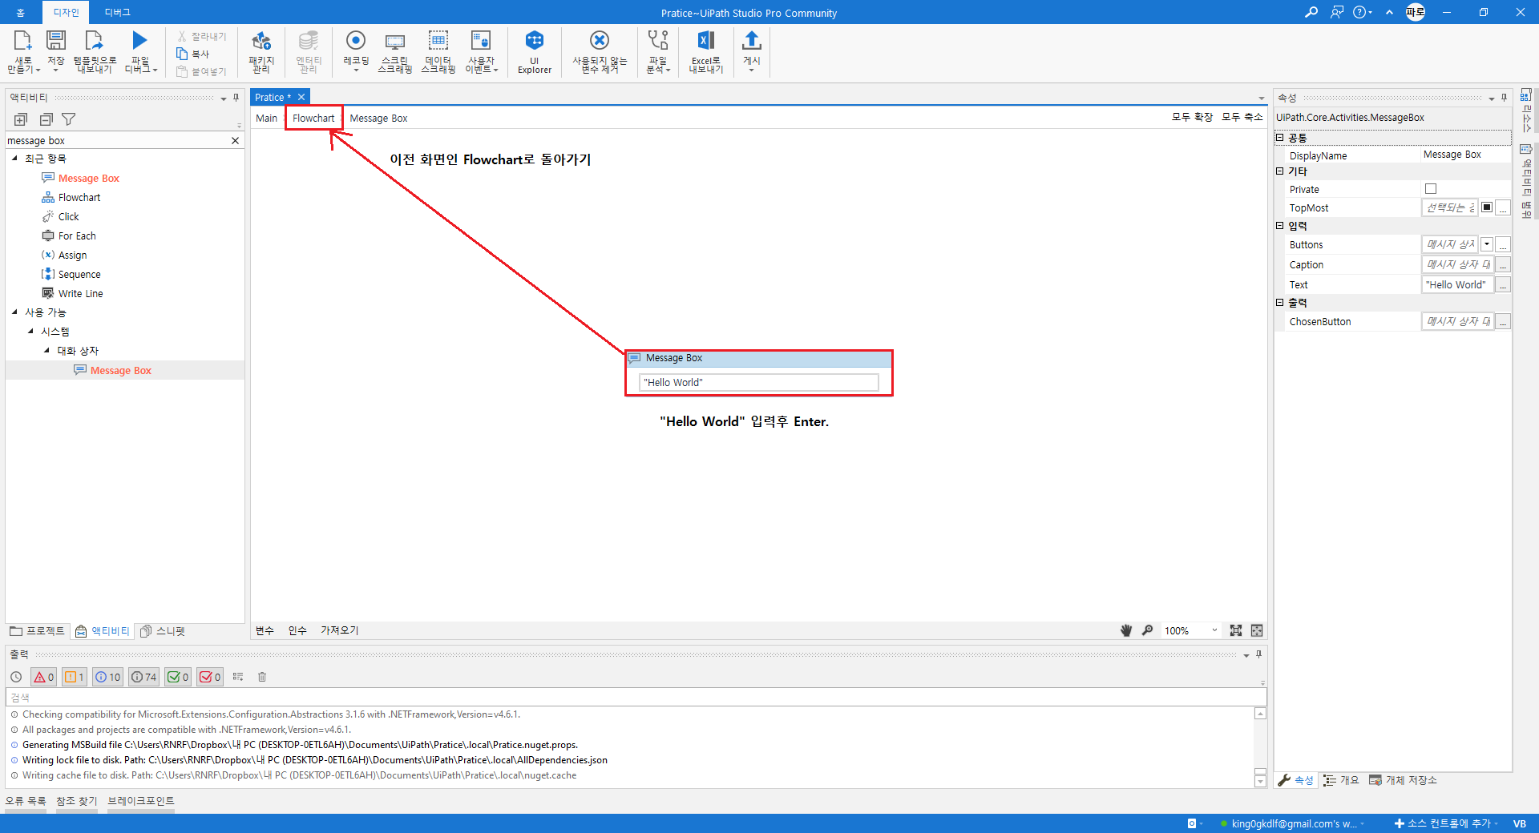The height and width of the screenshot is (833, 1539).
Task: Click collapse-all icon in Activities panel
Action: [x=46, y=119]
